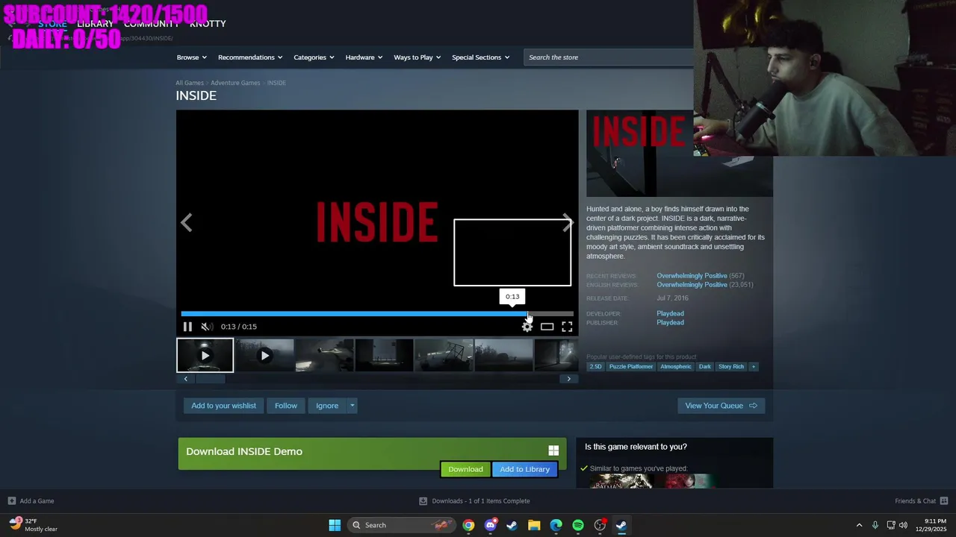Select the first trailer thumbnail

(205, 356)
